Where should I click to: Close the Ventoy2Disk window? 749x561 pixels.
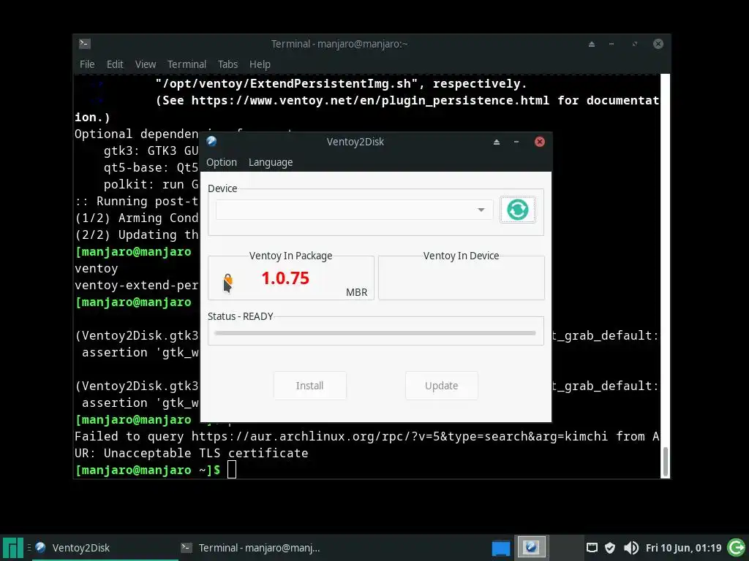pos(540,142)
